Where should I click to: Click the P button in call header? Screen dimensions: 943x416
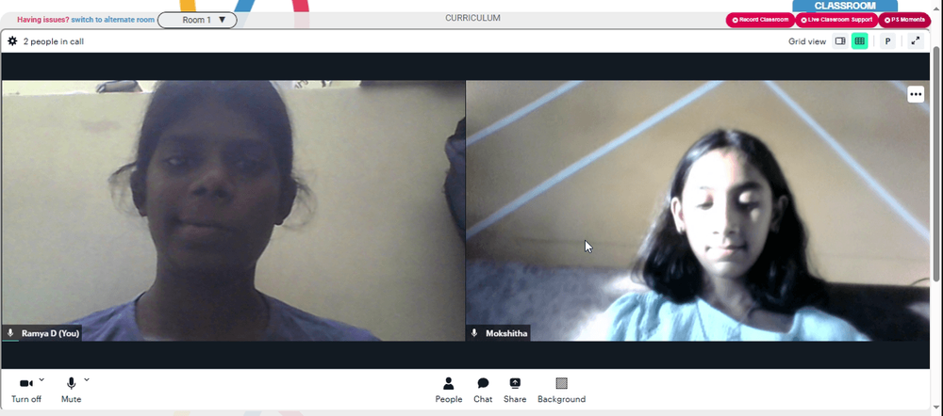(x=887, y=41)
